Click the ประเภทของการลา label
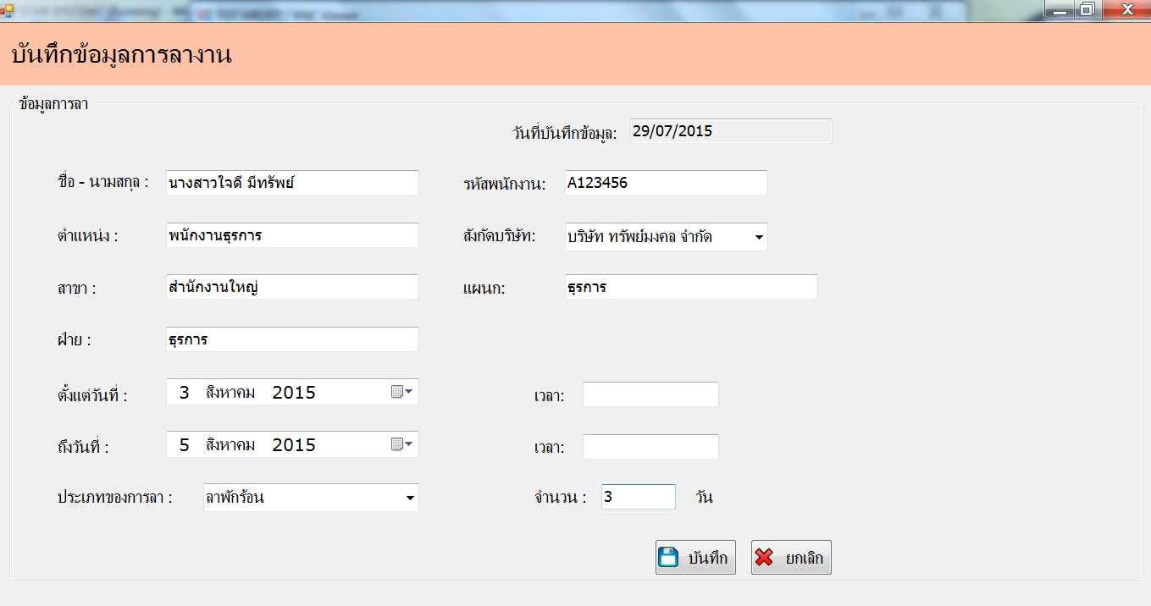1151x606 pixels. coord(115,498)
